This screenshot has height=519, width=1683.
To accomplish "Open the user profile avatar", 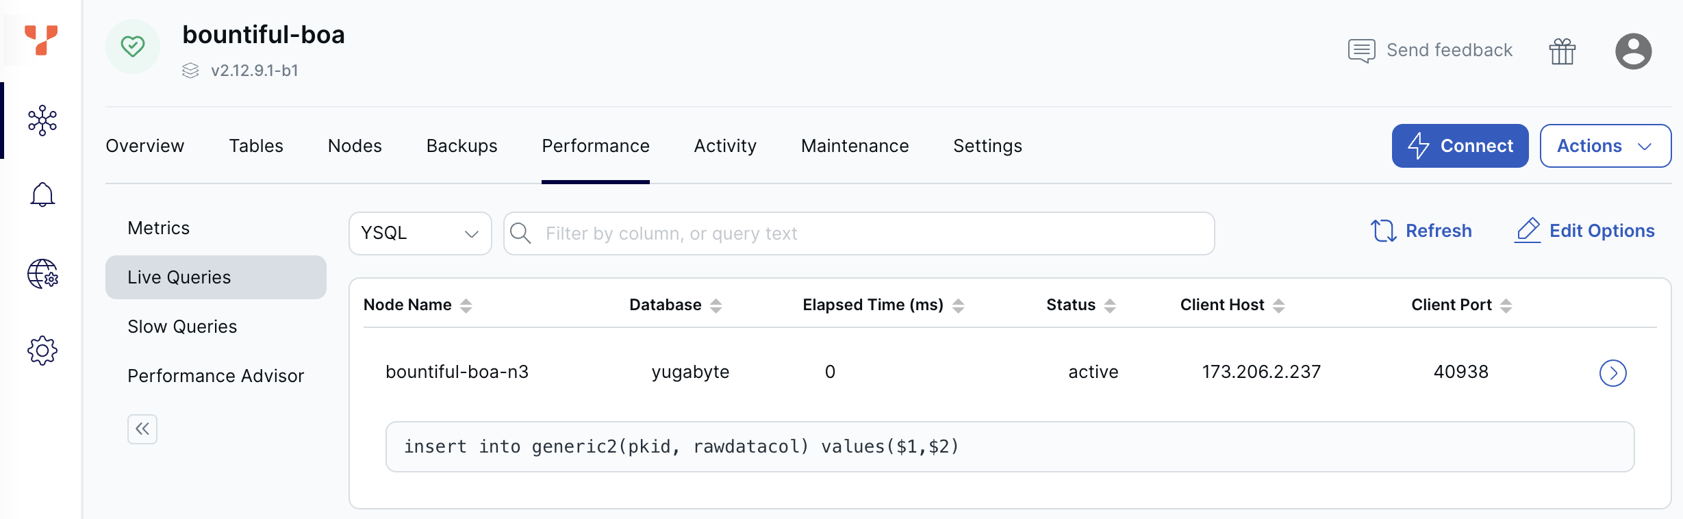I will 1633,51.
